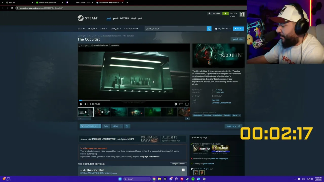
Task: Click the store search field
Action: click(x=176, y=29)
